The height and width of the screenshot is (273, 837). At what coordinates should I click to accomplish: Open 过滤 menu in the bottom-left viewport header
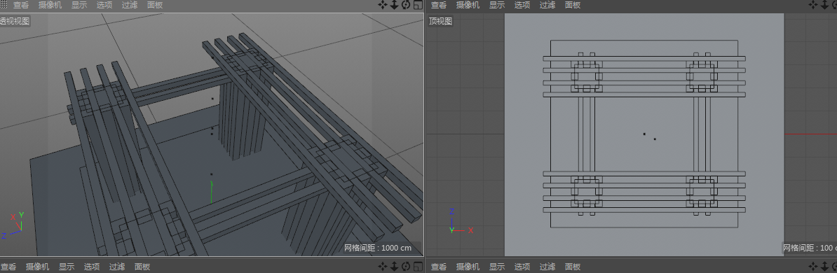pos(117,267)
